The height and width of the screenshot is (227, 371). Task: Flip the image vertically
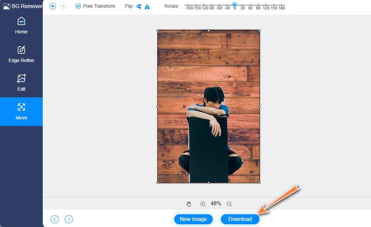tap(147, 6)
